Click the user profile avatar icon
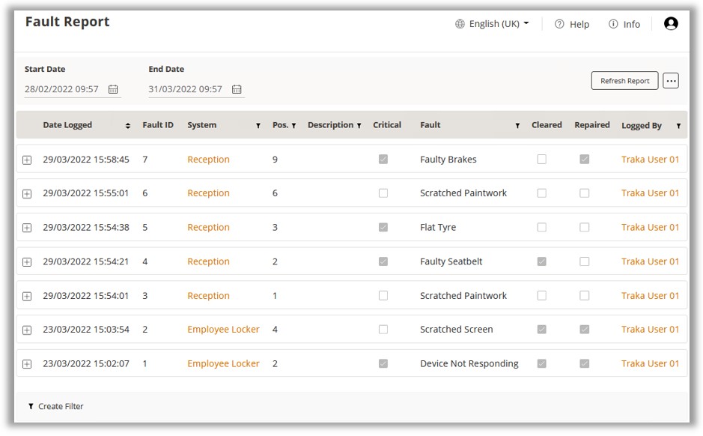 tap(670, 24)
